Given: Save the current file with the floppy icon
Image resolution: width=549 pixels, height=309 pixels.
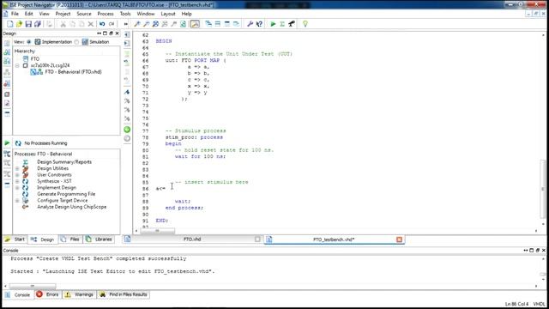Looking at the screenshot, I should click(x=28, y=24).
